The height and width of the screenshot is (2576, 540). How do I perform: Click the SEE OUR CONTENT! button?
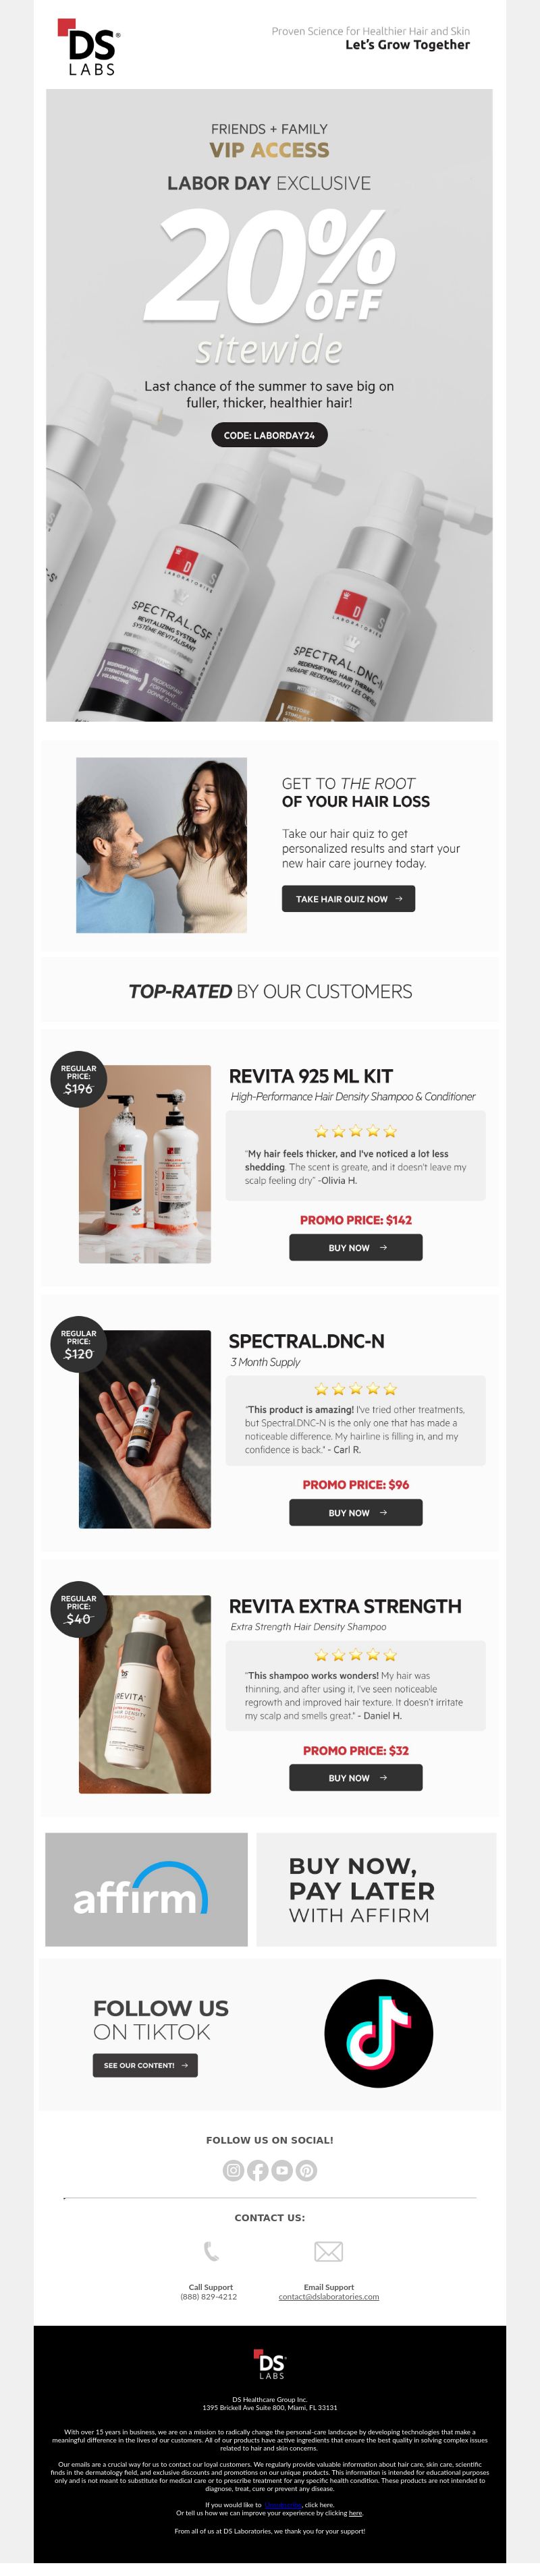145,2065
